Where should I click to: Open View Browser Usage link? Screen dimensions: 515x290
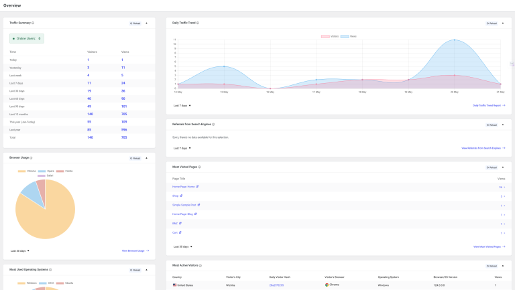(x=135, y=251)
